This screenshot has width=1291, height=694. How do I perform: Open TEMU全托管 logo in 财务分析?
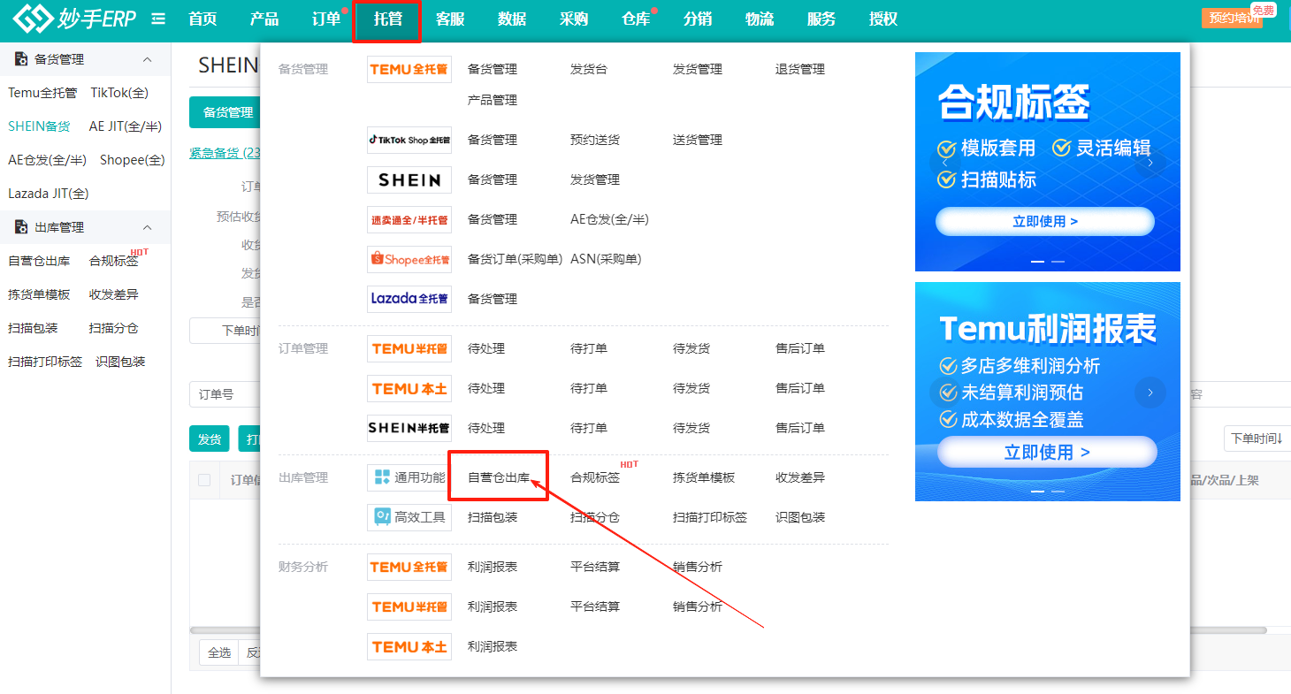pos(409,567)
